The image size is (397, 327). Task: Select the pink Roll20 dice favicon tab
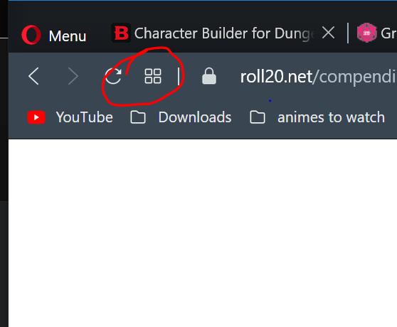[x=366, y=33]
